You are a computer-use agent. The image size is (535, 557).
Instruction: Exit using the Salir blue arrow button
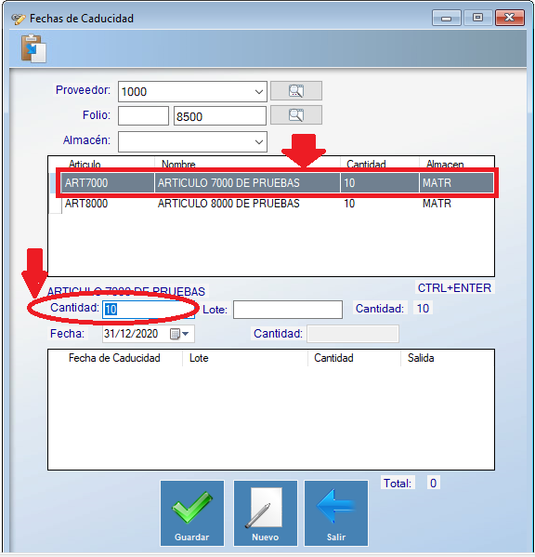pos(336,513)
